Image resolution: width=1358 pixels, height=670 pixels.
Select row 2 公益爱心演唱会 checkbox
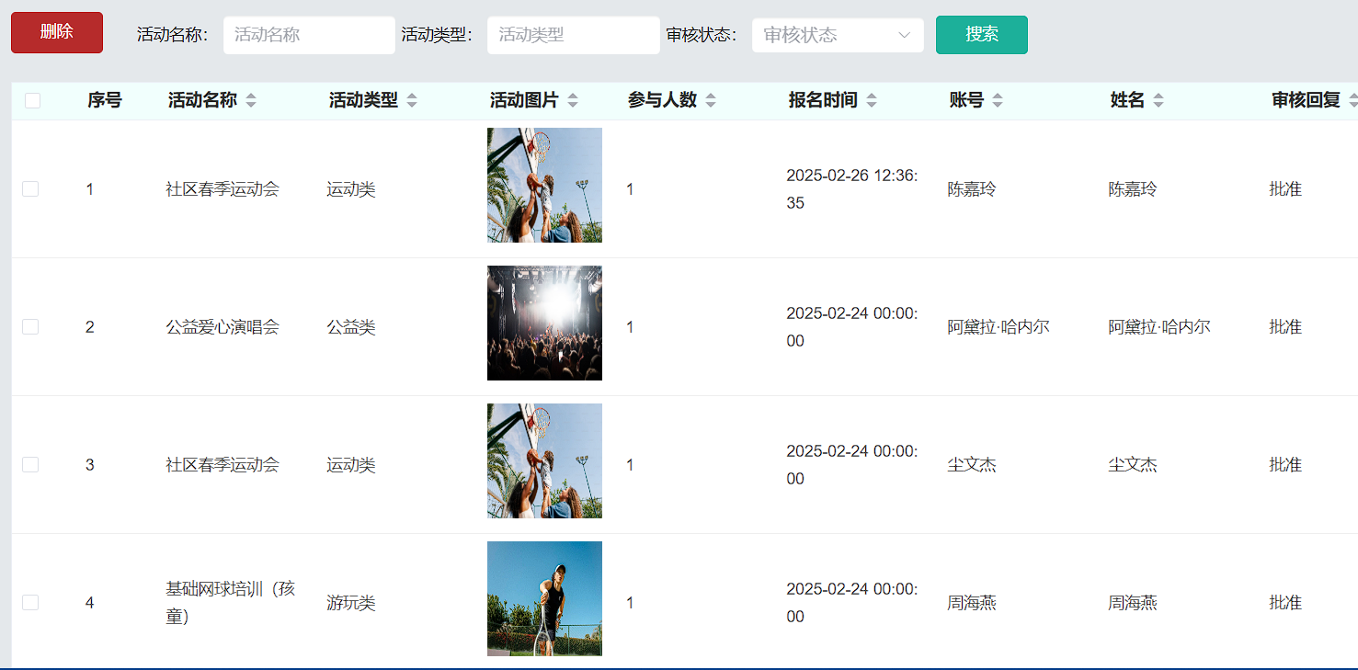click(x=30, y=327)
